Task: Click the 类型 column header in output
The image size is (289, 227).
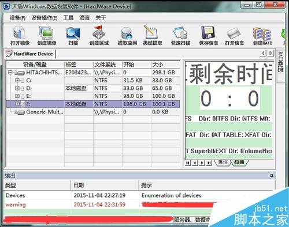Action: [37, 186]
